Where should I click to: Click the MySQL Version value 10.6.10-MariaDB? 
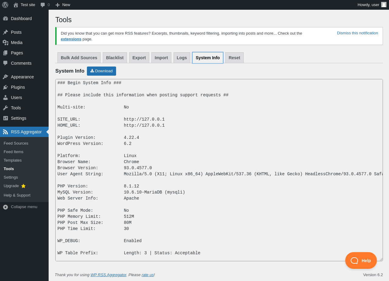(143, 192)
